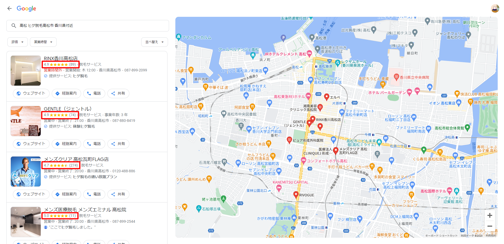Click the レクザムホール map marker
This screenshot has width=504, height=244.
coord(338,63)
